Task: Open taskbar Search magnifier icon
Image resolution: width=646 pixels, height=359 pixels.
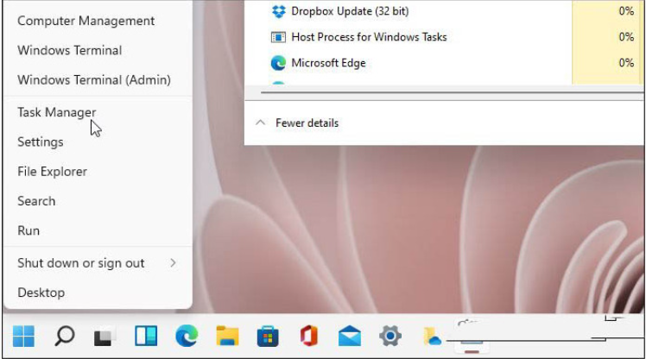Action: coord(65,336)
